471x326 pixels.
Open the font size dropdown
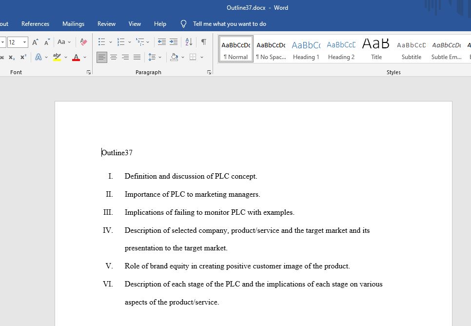[x=25, y=42]
